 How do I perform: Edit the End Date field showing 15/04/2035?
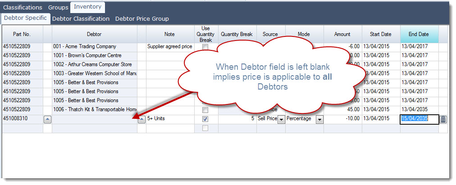[420, 119]
